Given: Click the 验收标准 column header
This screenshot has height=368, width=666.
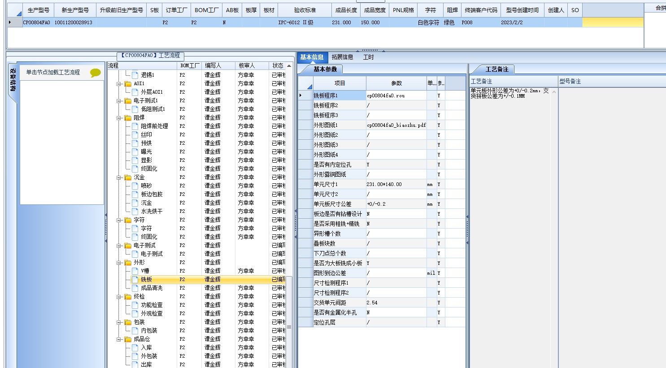Looking at the screenshot, I should pos(305,10).
